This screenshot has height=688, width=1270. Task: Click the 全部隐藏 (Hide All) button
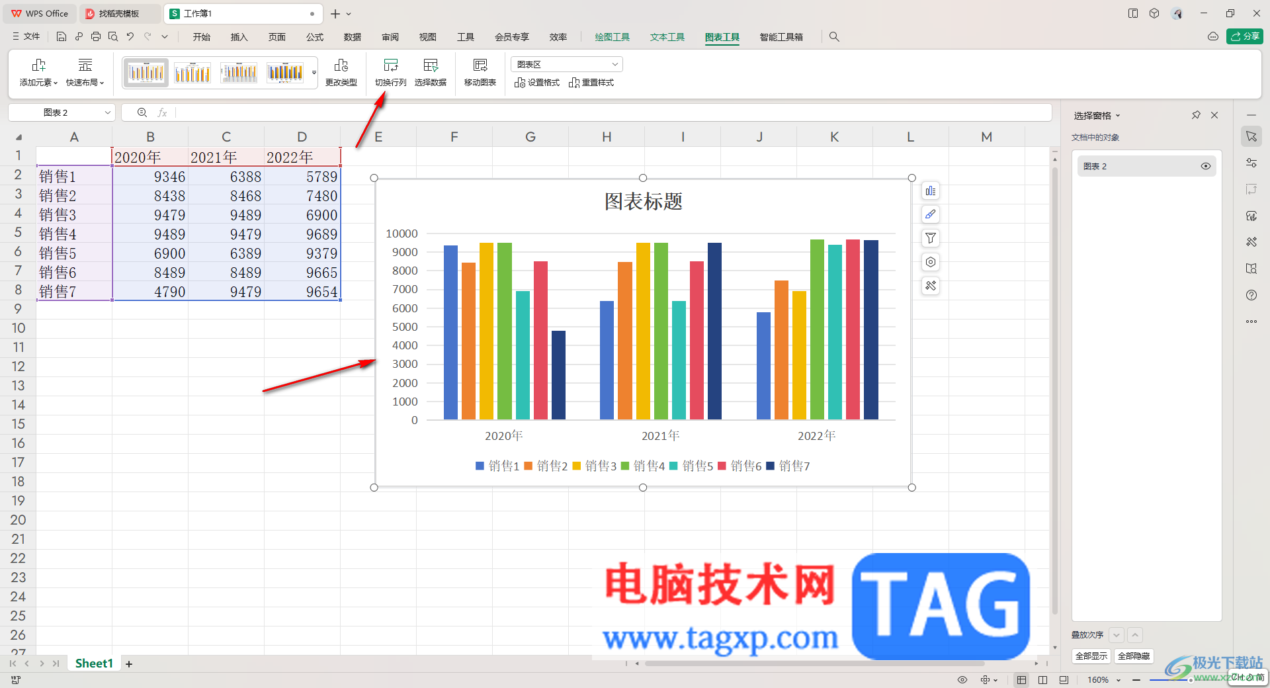click(1134, 656)
